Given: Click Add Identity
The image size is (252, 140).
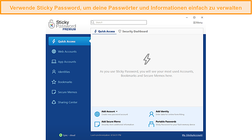Looking at the screenshot, I should (162, 111).
